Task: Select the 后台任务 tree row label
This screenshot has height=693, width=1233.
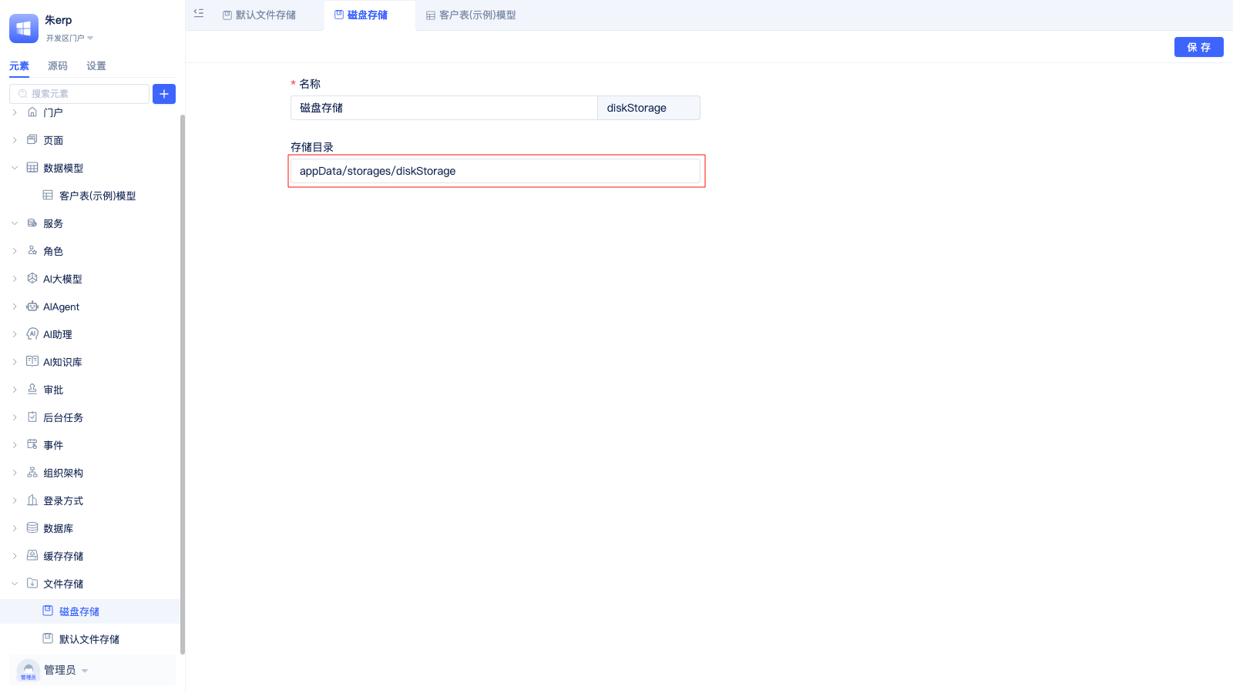Action: tap(63, 417)
